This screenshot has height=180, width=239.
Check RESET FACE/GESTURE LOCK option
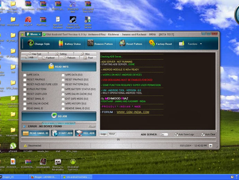pyautogui.click(x=25, y=84)
